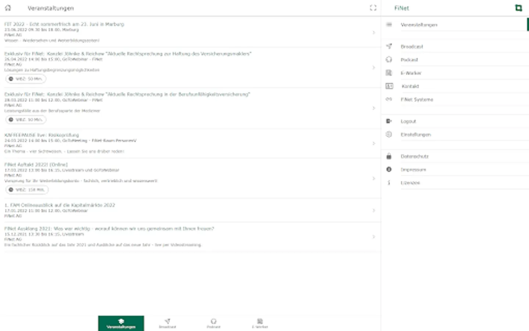529x331 pixels.
Task: Switch to the Broadcast tab in the bottom bar
Action: pyautogui.click(x=168, y=323)
